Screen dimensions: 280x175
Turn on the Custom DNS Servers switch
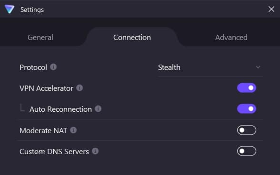tap(247, 151)
